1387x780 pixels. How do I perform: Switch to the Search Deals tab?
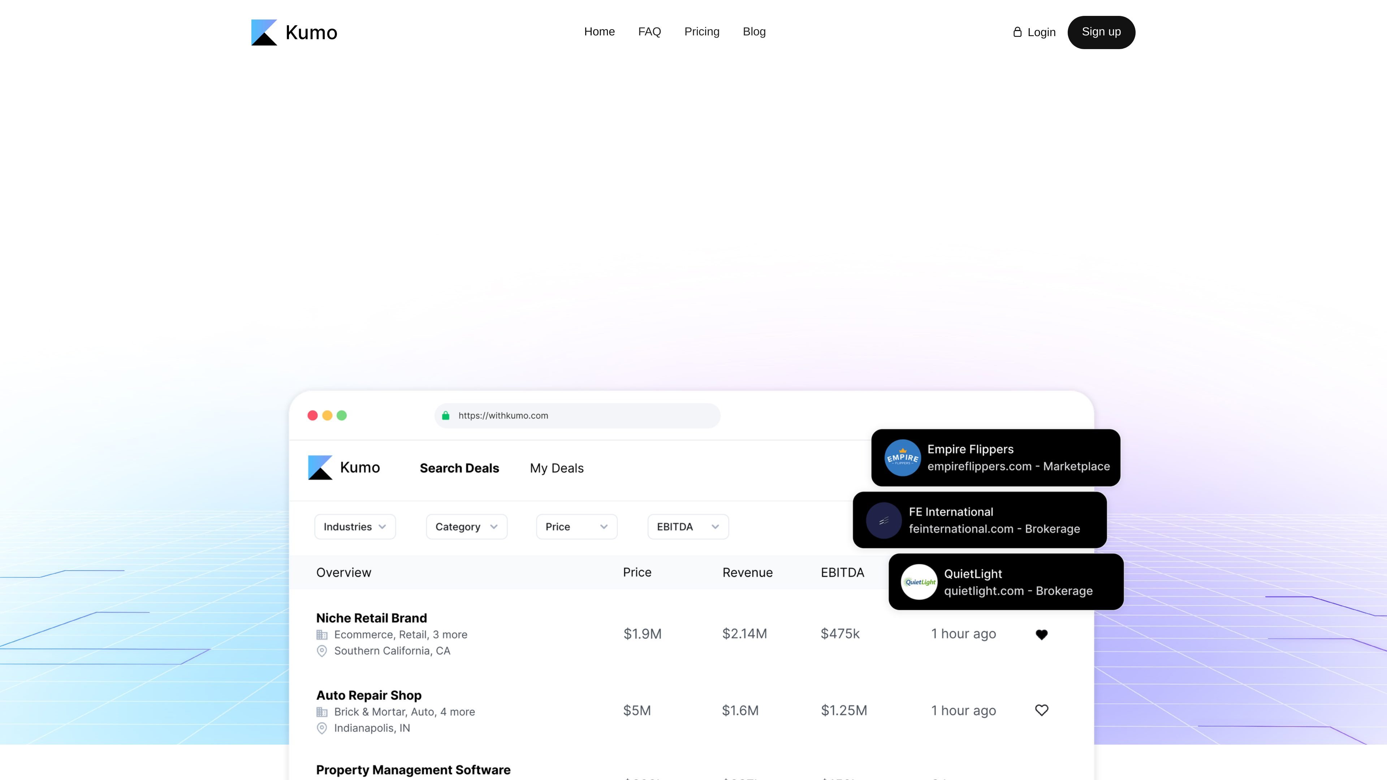tap(459, 468)
